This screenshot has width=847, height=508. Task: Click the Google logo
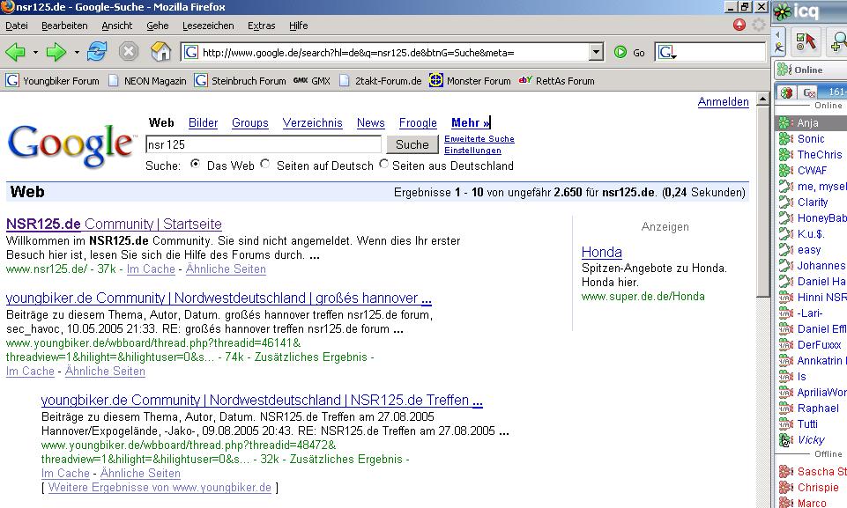[x=71, y=144]
